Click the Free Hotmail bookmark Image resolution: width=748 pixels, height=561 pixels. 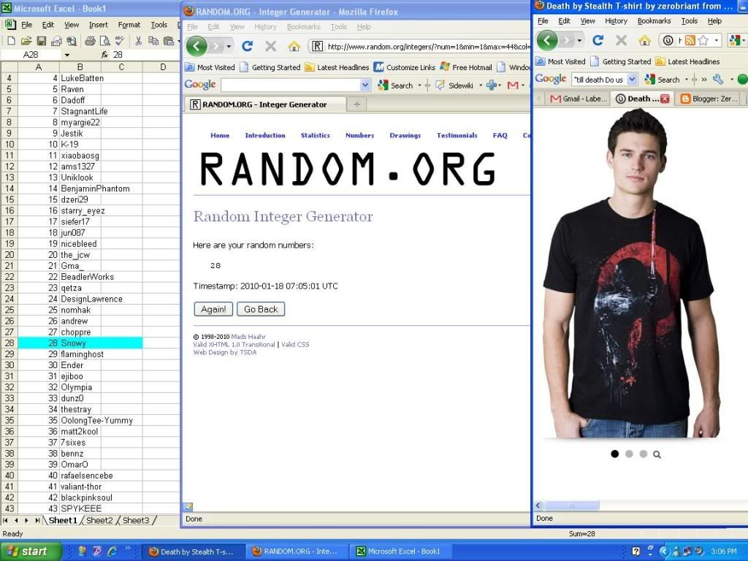tap(466, 68)
